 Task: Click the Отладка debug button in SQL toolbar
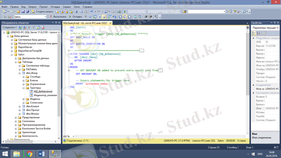pos(76,17)
